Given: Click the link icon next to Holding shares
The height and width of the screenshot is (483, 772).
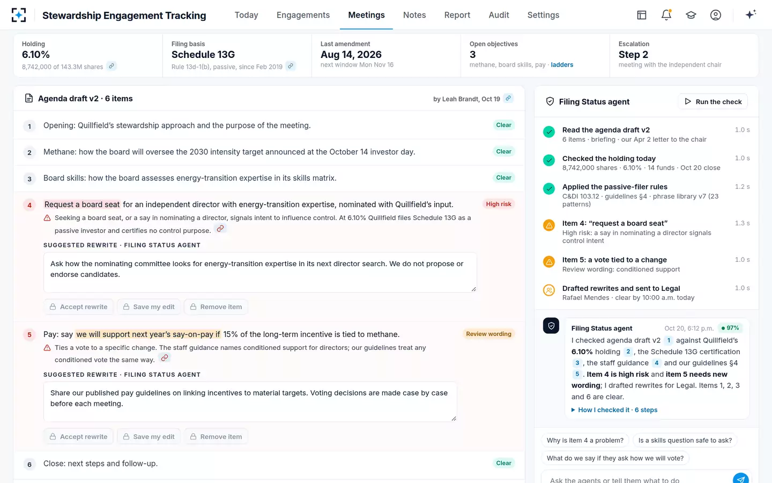Looking at the screenshot, I should (x=112, y=66).
